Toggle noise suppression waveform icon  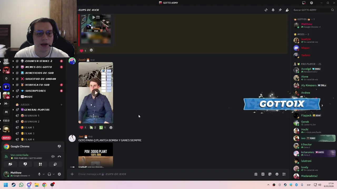pos(53,156)
